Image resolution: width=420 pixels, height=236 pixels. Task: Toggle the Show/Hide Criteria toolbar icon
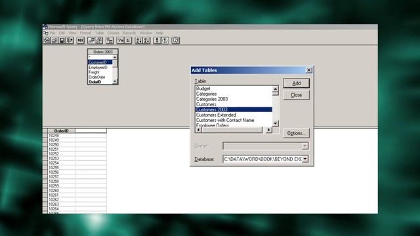click(x=99, y=41)
